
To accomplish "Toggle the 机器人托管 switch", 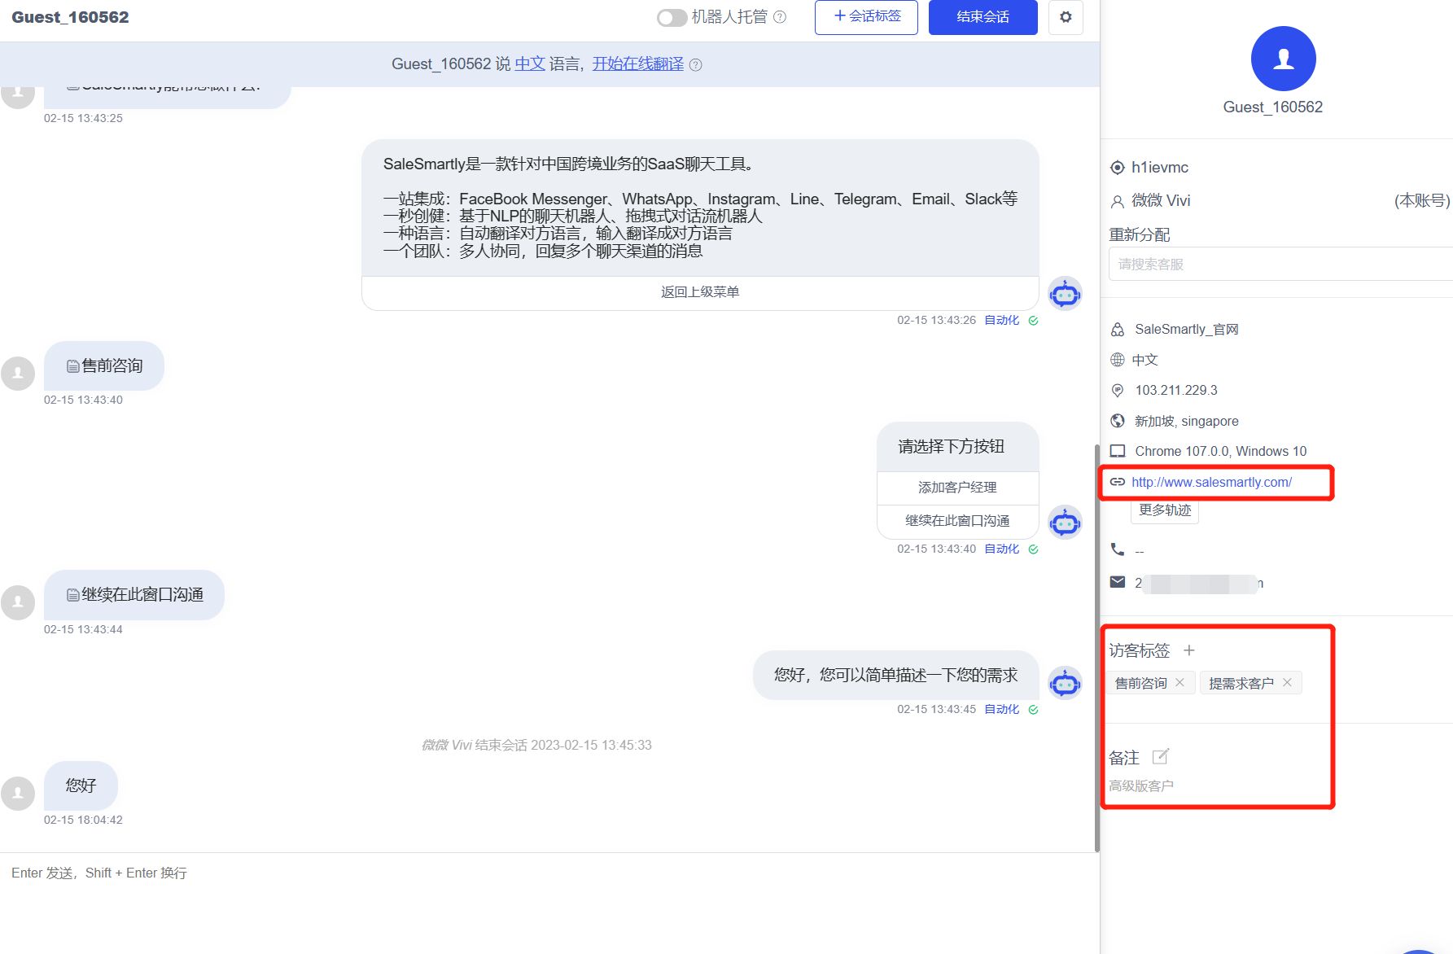I will pos(672,17).
